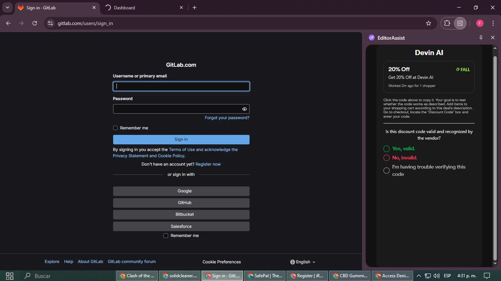The image size is (501, 281).
Task: Open About GitLab footer link
Action: click(91, 262)
